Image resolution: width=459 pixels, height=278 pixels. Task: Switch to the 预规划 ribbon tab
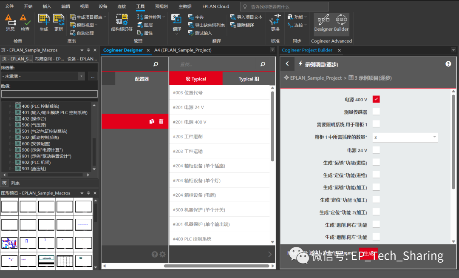click(162, 6)
